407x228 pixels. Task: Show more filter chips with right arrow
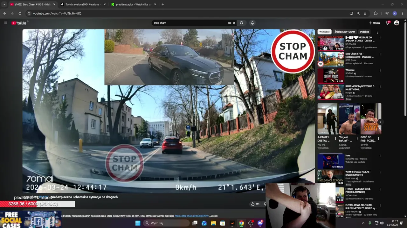pos(377,32)
